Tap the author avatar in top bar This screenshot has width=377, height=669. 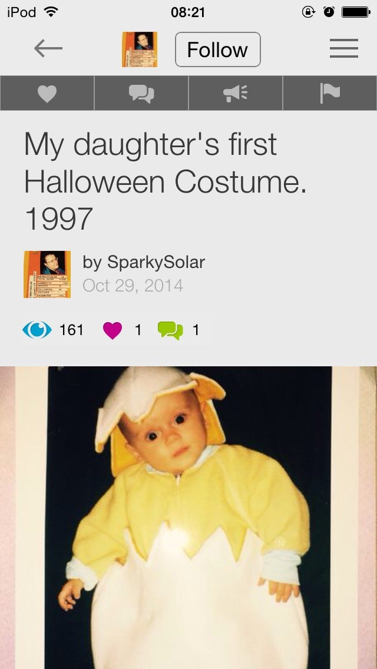click(x=140, y=49)
